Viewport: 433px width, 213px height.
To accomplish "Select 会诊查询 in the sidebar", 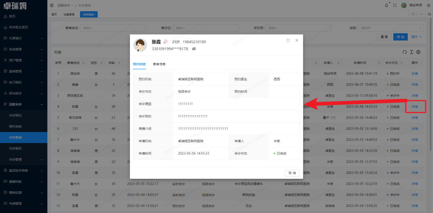I will 24,137.
